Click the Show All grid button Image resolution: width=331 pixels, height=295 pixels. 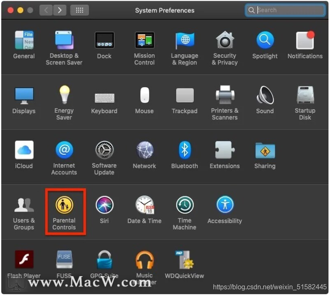pyautogui.click(x=80, y=10)
